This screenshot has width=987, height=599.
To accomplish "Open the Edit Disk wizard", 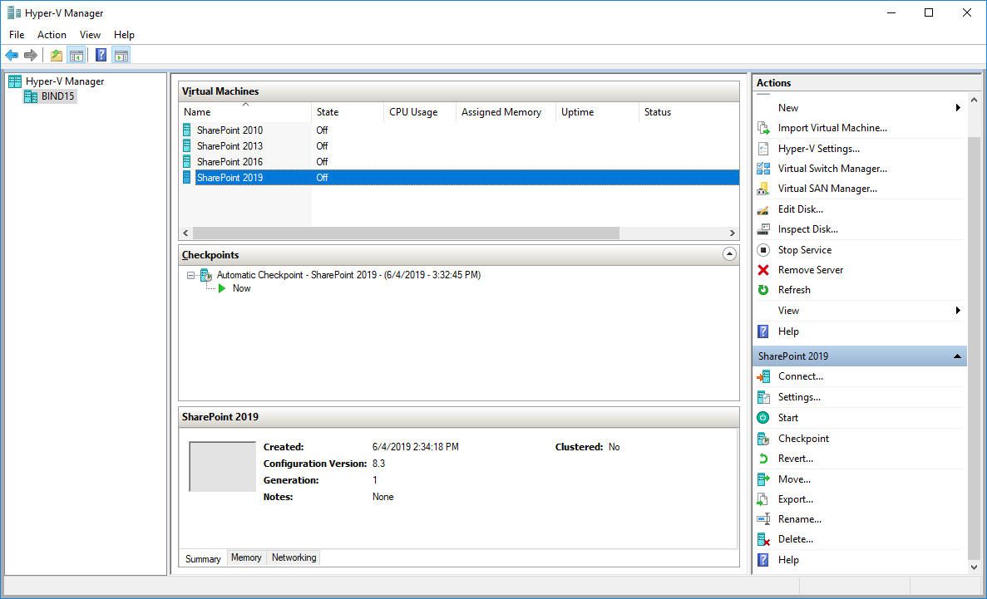I will pos(801,209).
